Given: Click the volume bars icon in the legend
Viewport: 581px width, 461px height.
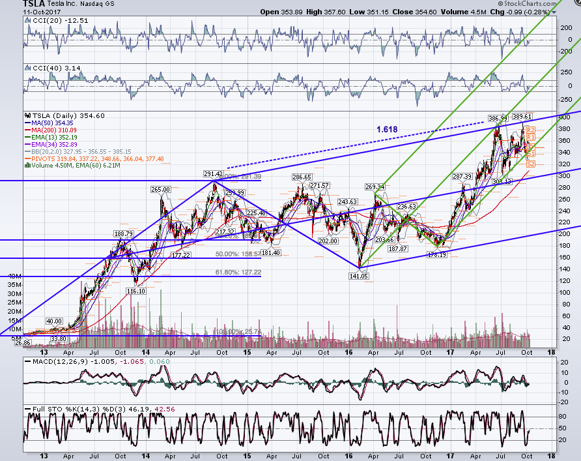Looking at the screenshot, I should point(27,166).
